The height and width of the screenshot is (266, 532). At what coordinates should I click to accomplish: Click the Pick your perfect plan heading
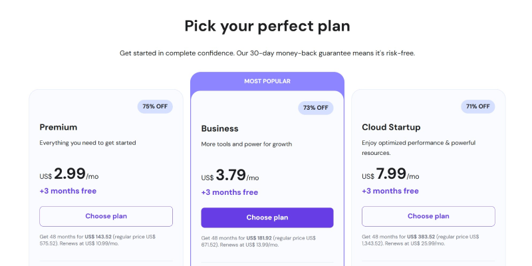click(267, 26)
